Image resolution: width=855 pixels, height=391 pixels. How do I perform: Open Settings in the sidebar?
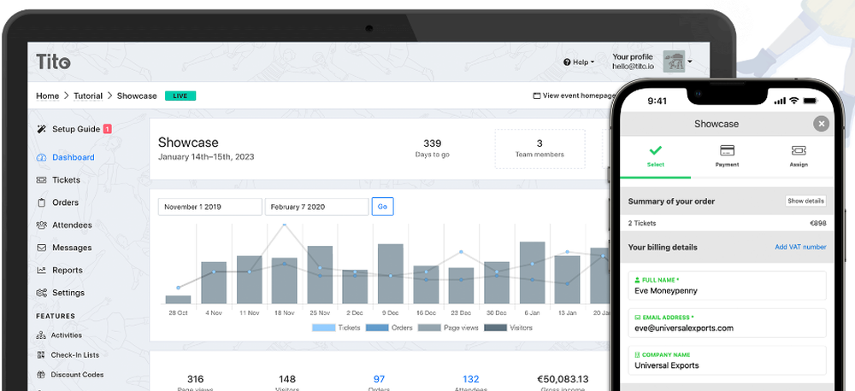point(68,293)
